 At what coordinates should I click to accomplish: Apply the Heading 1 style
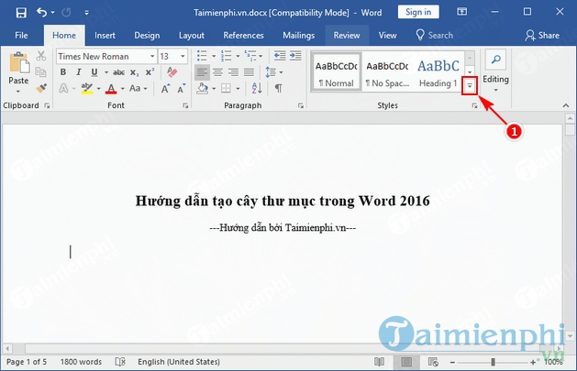click(438, 72)
